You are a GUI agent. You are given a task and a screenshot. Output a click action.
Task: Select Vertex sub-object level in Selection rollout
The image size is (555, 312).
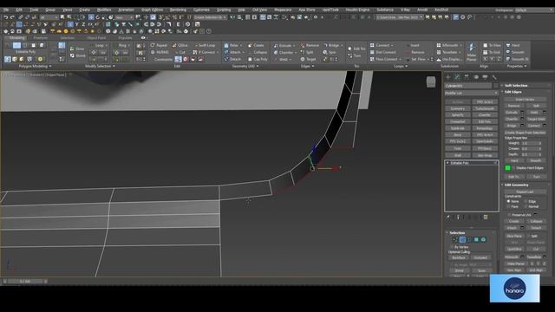(x=455, y=239)
